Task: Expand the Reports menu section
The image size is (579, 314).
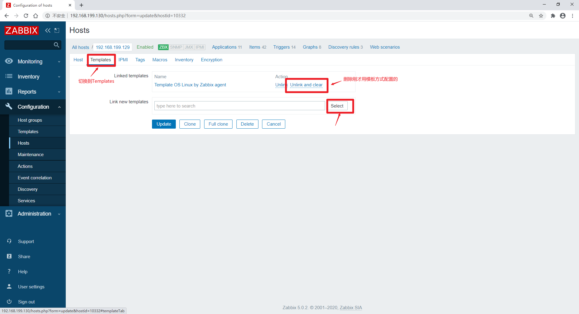Action: [59, 92]
